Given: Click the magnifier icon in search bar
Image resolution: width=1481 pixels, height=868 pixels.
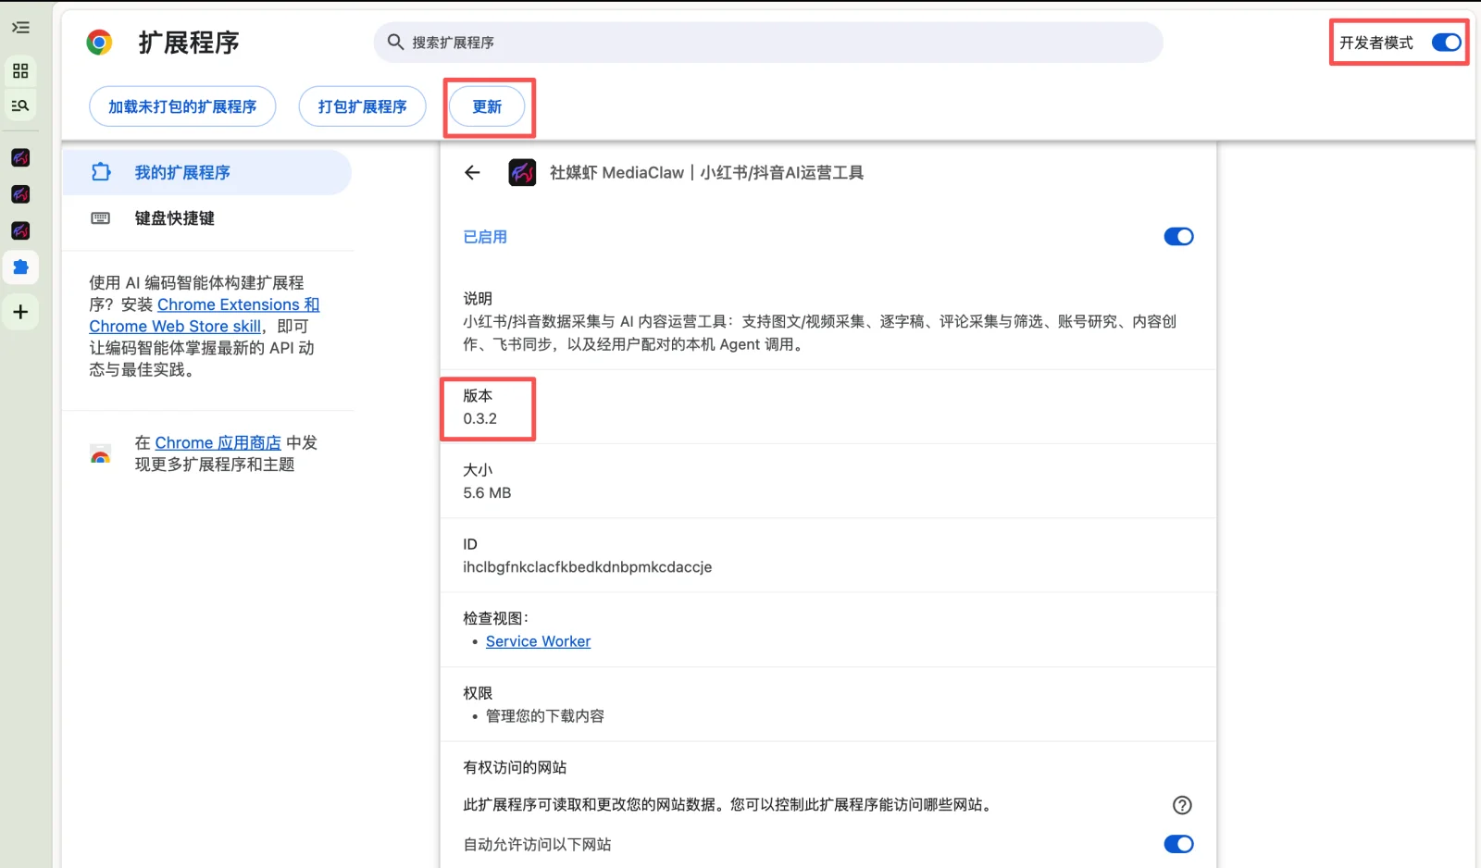Looking at the screenshot, I should pyautogui.click(x=395, y=42).
